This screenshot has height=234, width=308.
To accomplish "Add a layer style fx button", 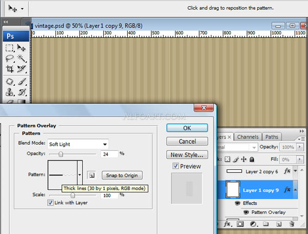I will (227, 224).
